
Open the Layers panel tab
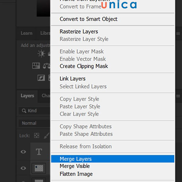tap(27, 96)
